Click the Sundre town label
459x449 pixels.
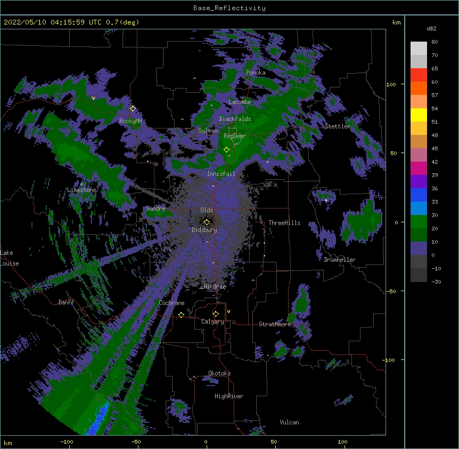(x=155, y=209)
